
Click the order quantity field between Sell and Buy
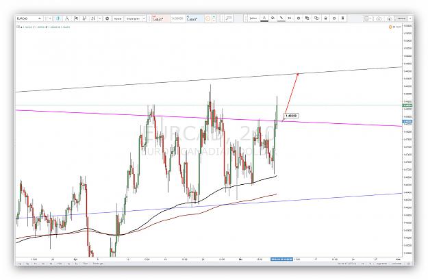[177, 18]
